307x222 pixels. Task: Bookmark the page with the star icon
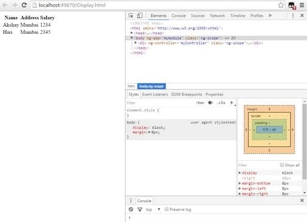(281, 5)
